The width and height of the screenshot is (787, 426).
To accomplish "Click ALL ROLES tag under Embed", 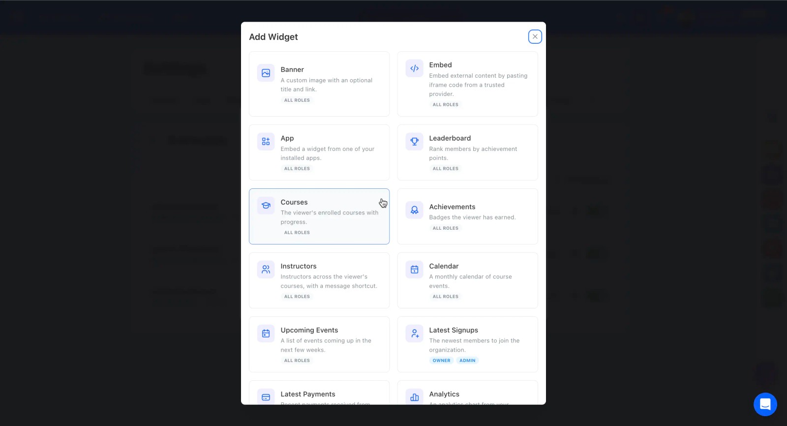I will click(x=446, y=105).
